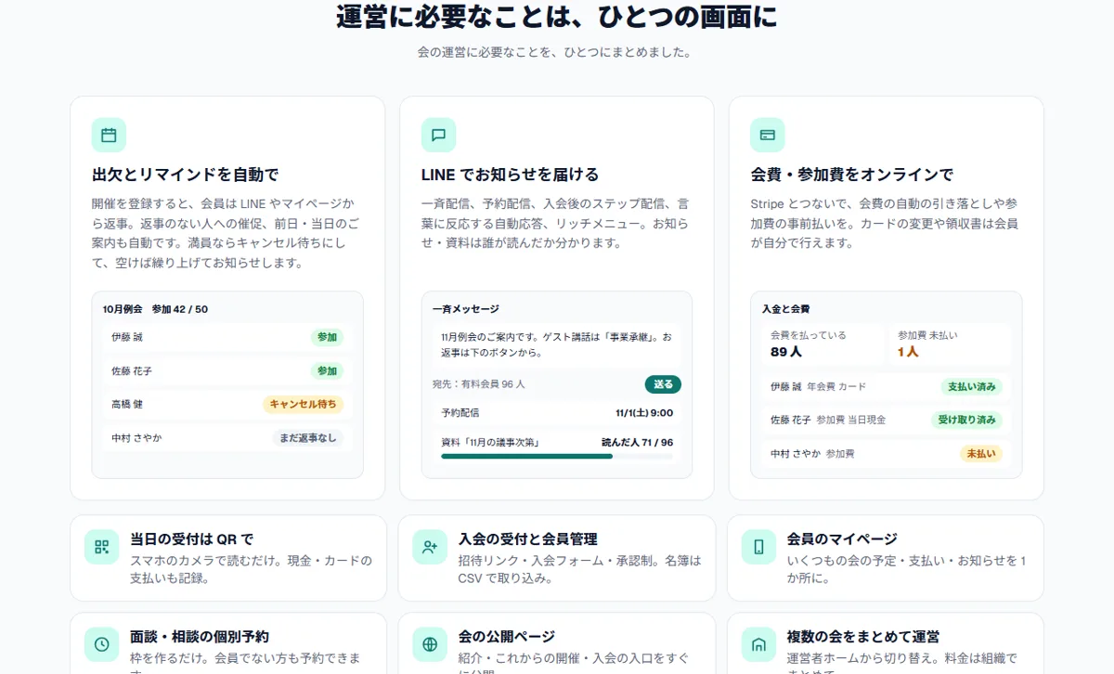This screenshot has height=674, width=1114.
Task: Open the 会員のマイページ feature card title
Action: pyautogui.click(x=842, y=538)
